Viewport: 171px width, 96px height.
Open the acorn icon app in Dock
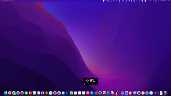(x=131, y=93)
